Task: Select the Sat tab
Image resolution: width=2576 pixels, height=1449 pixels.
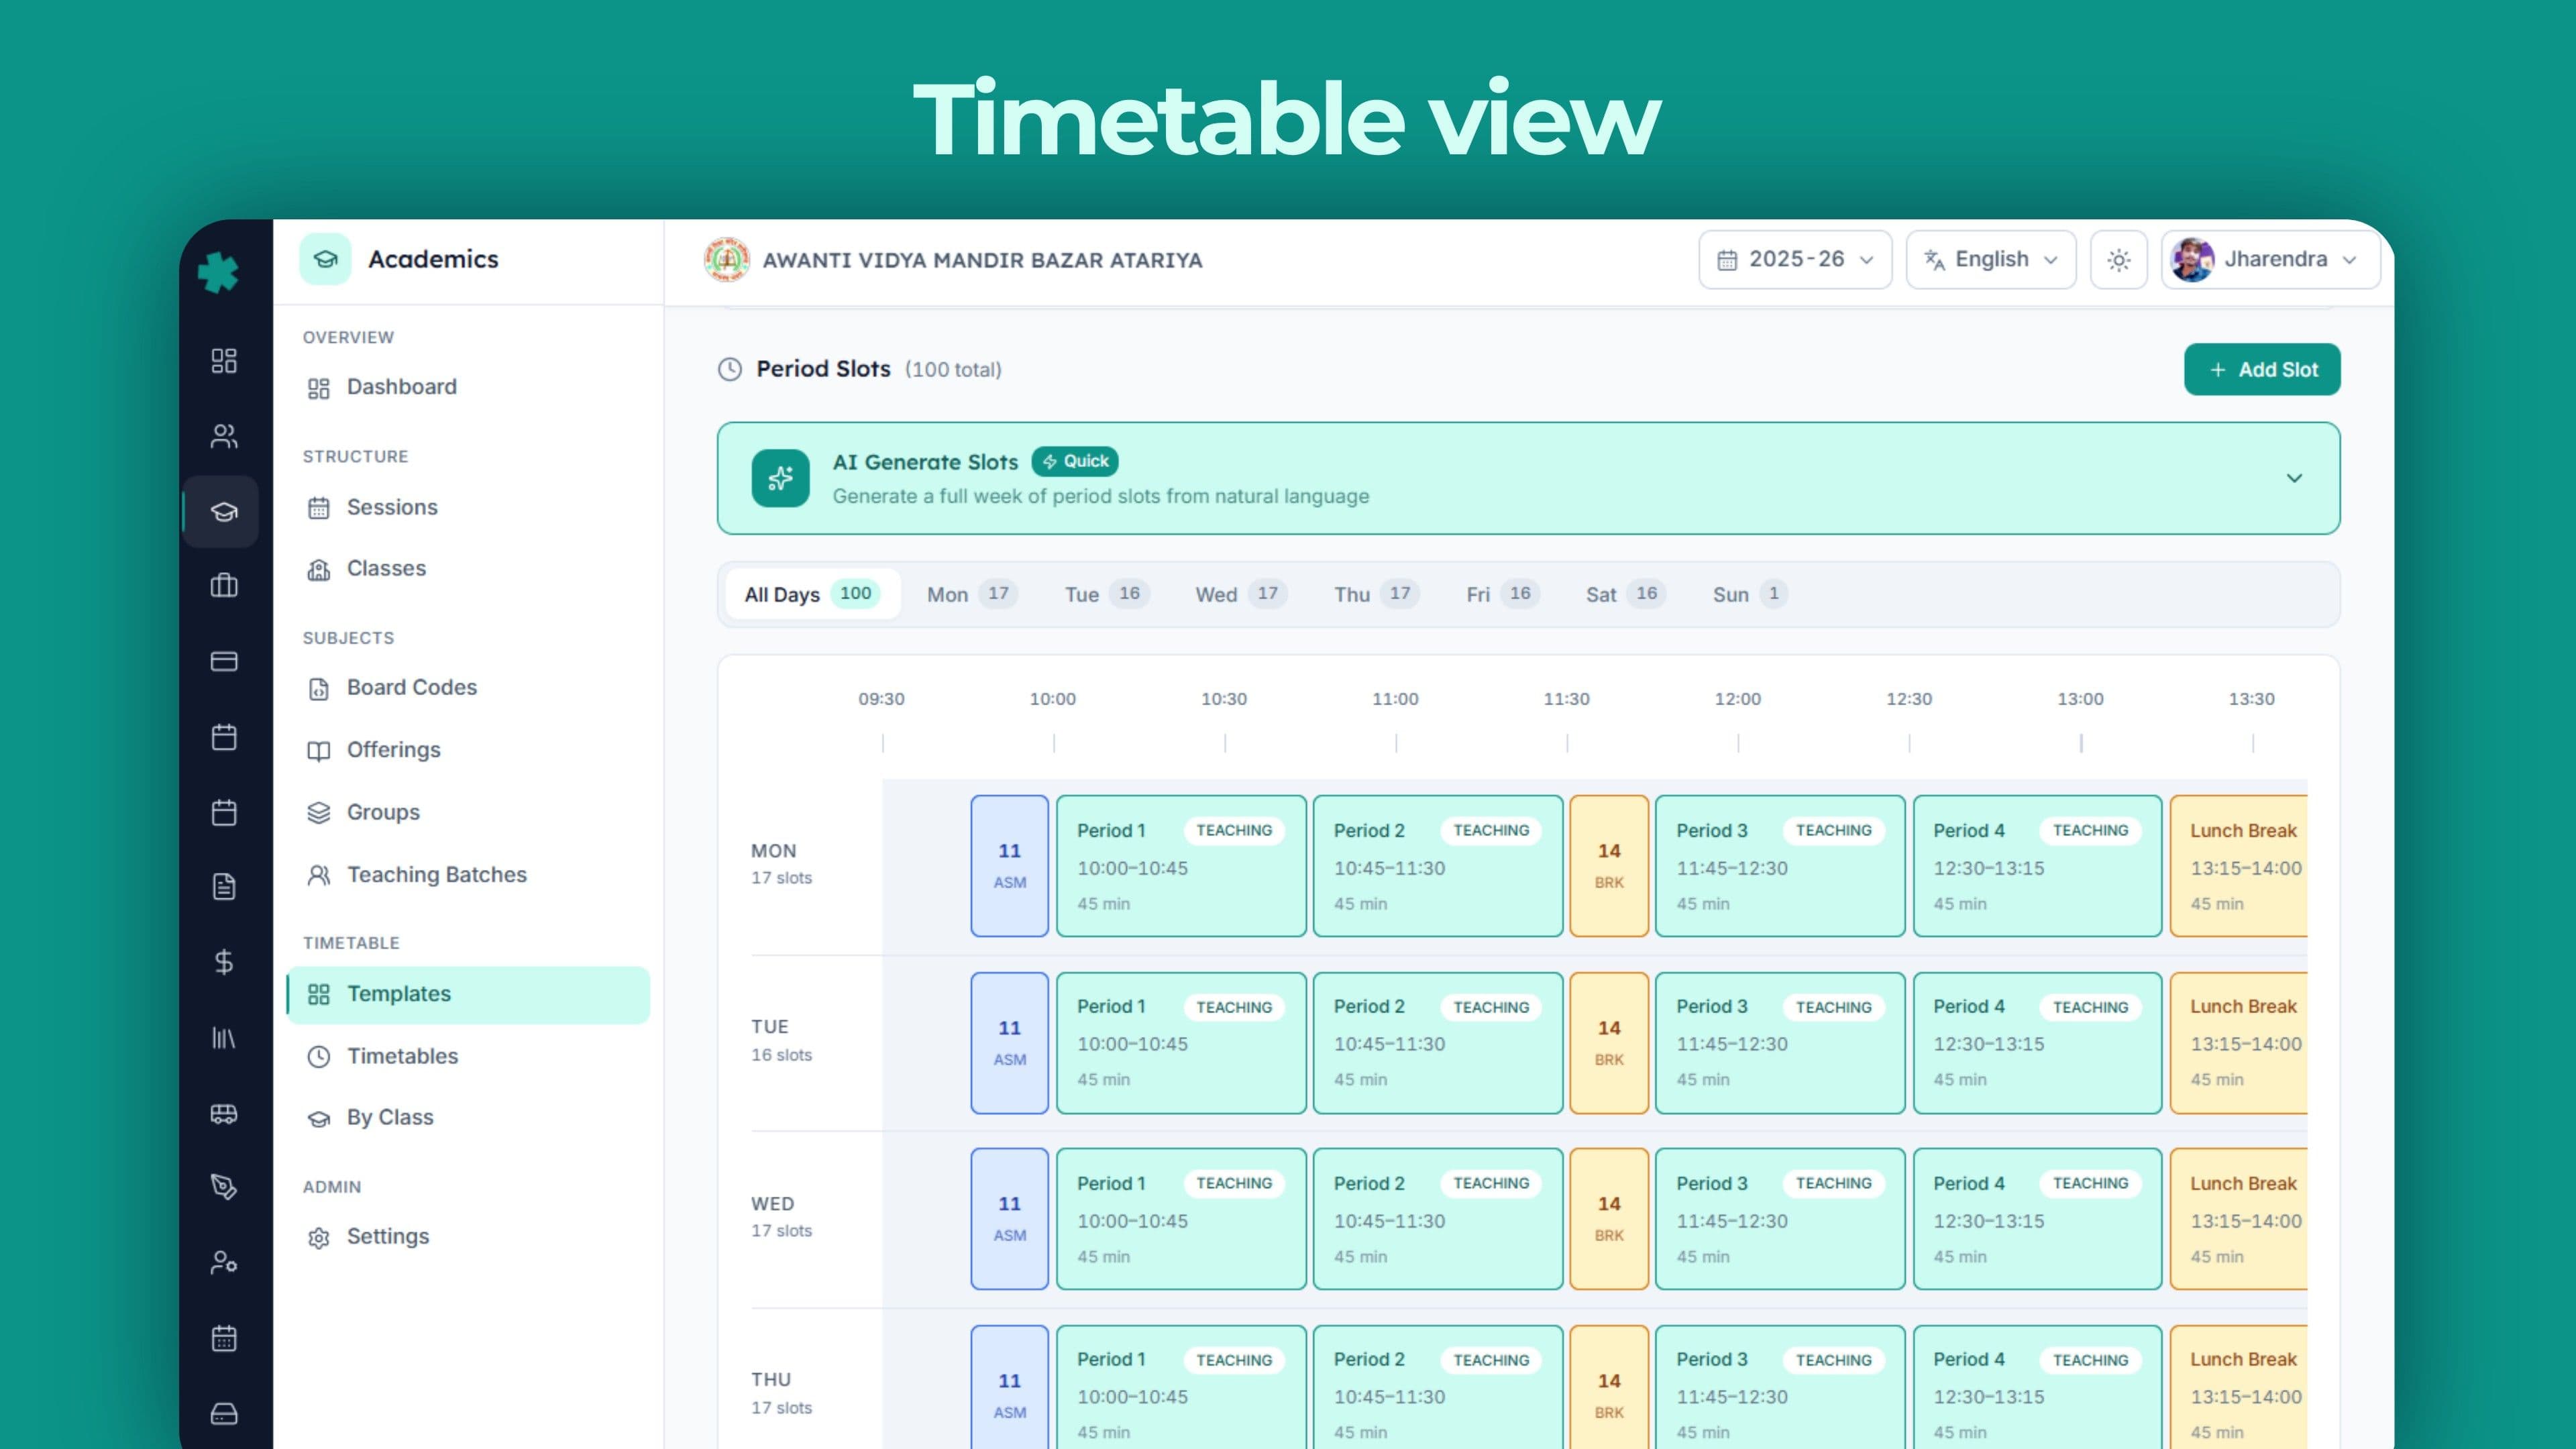Action: 1625,594
